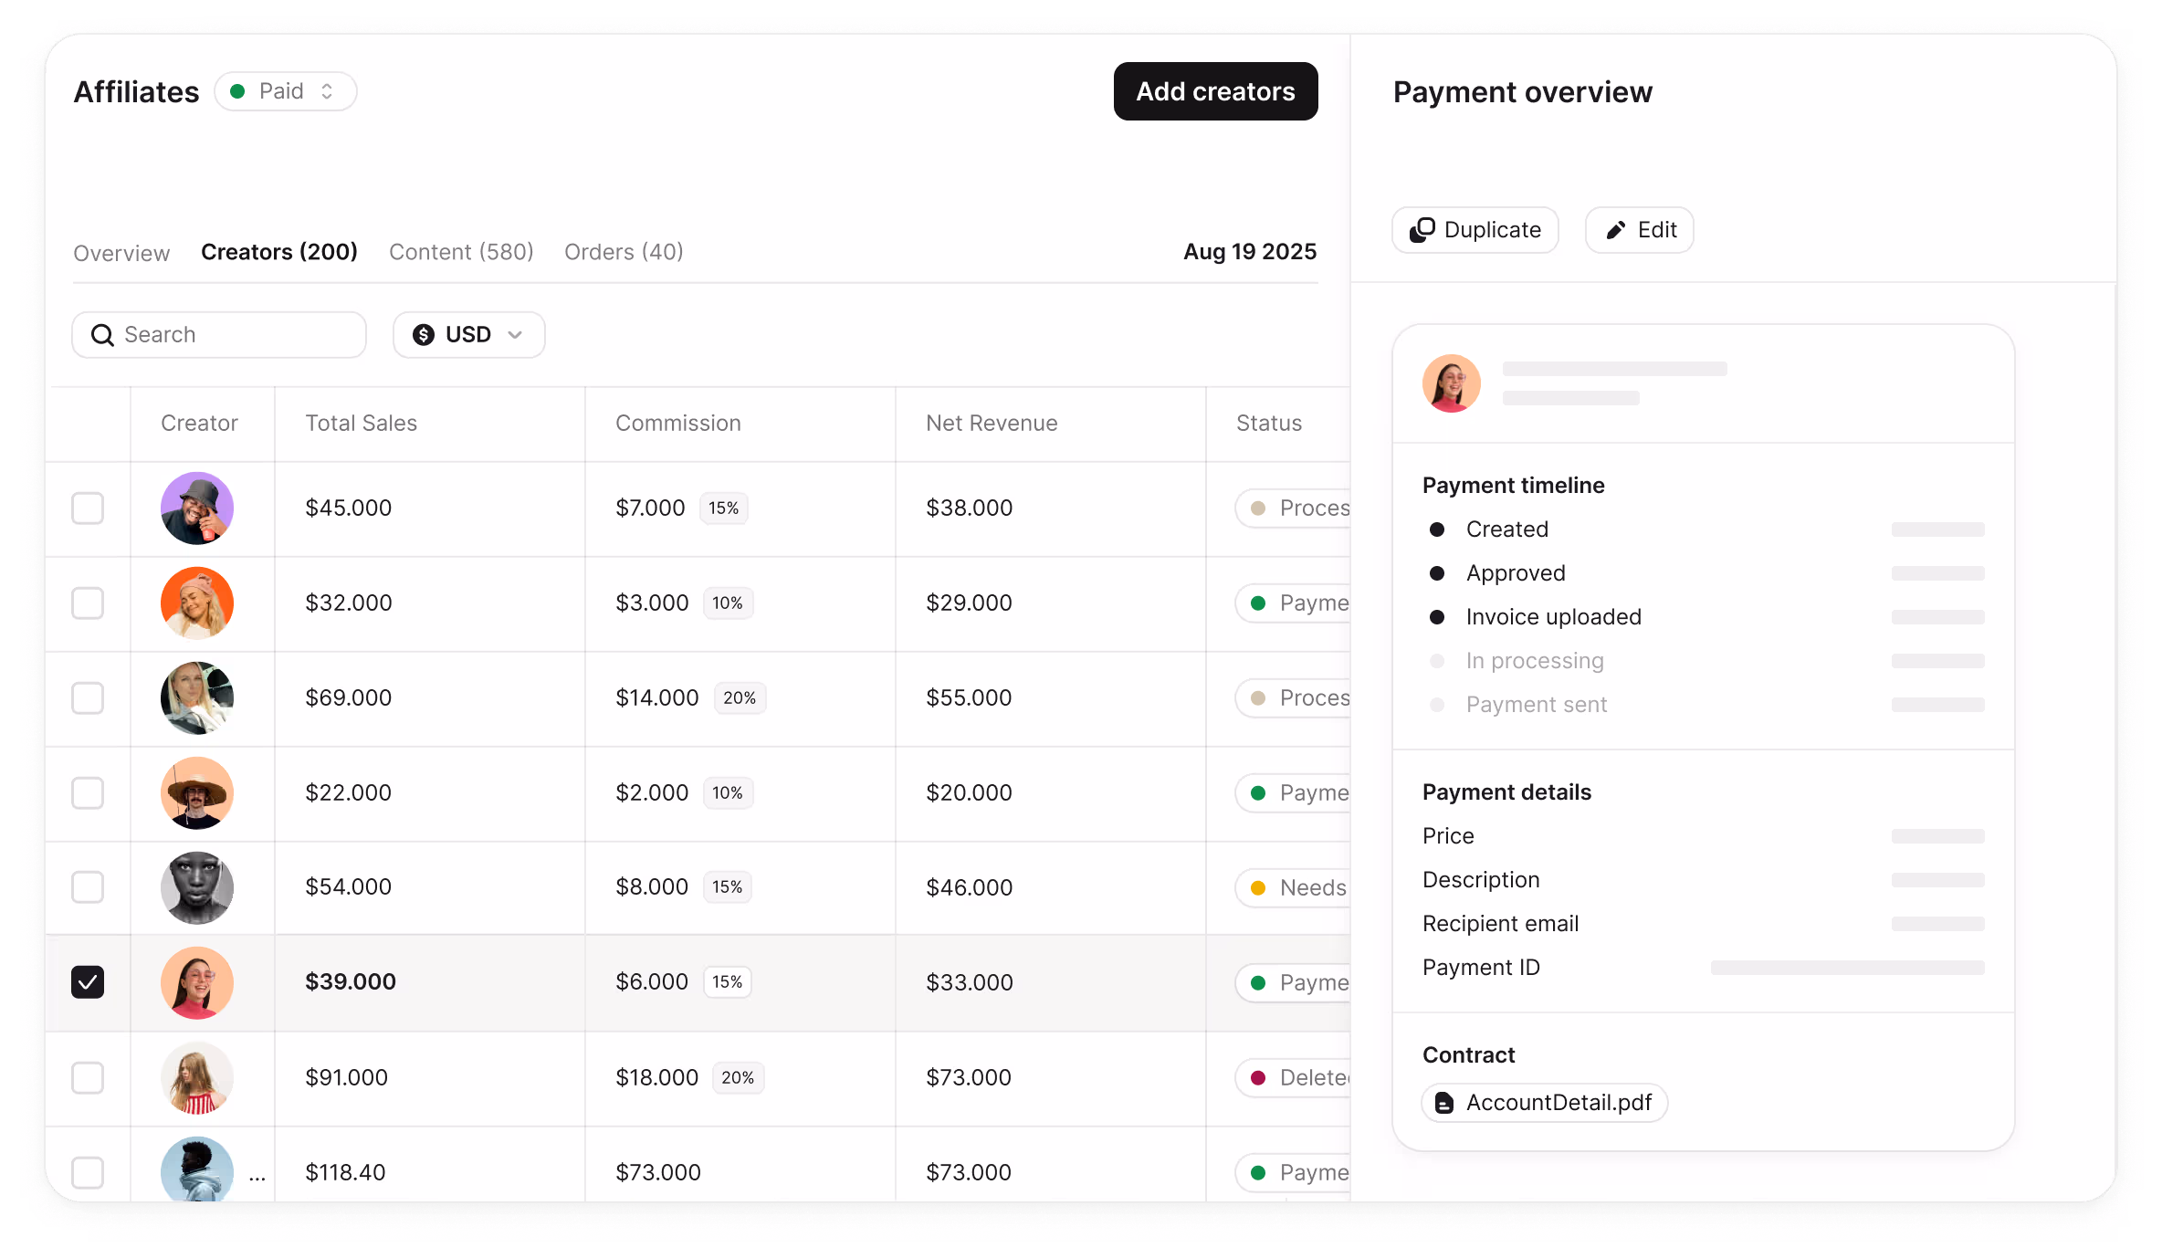The image size is (2162, 1258).
Task: Focus the Search input field
Action: [x=237, y=335]
